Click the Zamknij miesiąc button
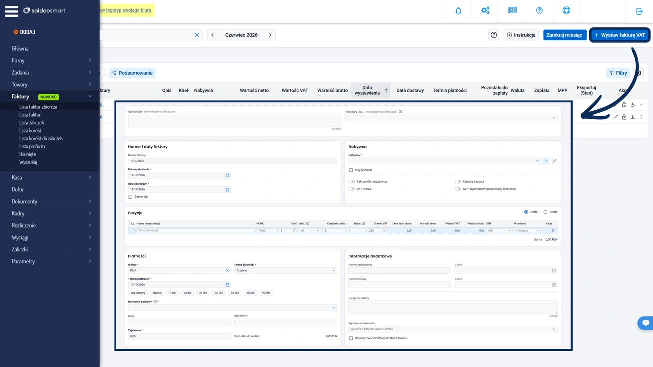This screenshot has height=367, width=653. point(565,35)
